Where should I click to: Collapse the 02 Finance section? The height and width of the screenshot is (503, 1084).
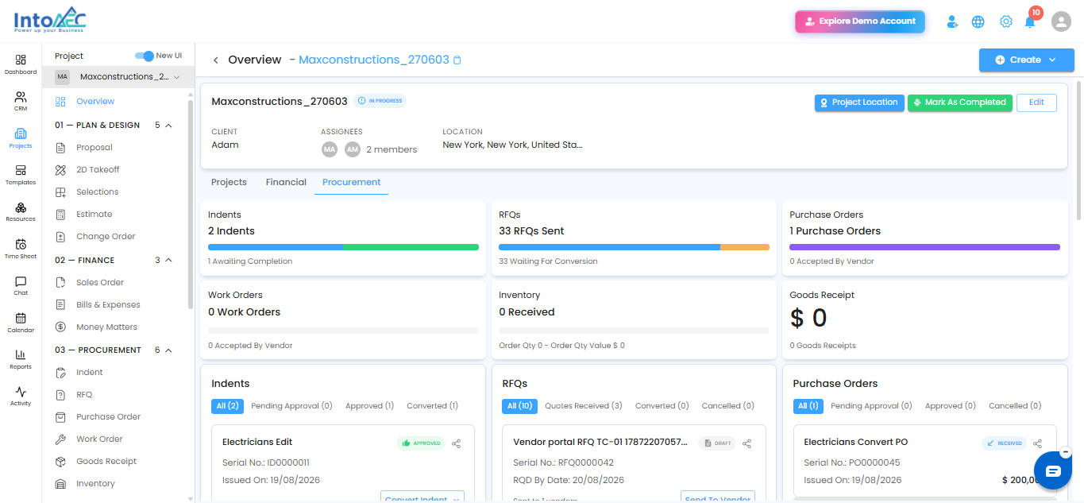point(168,261)
